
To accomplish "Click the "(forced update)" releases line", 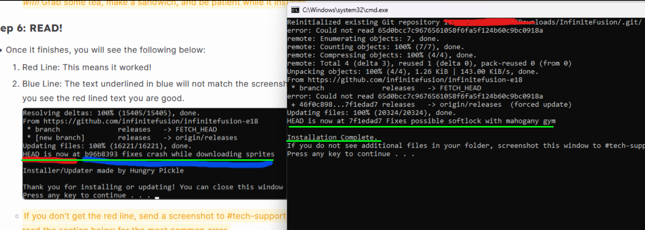I will 431,104.
